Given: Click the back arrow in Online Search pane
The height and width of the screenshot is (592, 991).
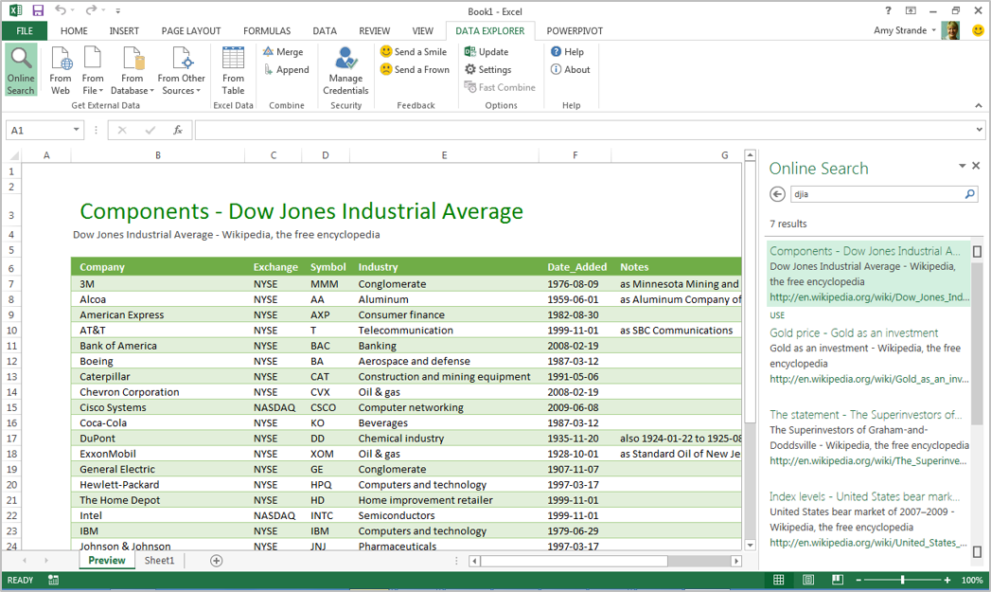Looking at the screenshot, I should pos(778,194).
